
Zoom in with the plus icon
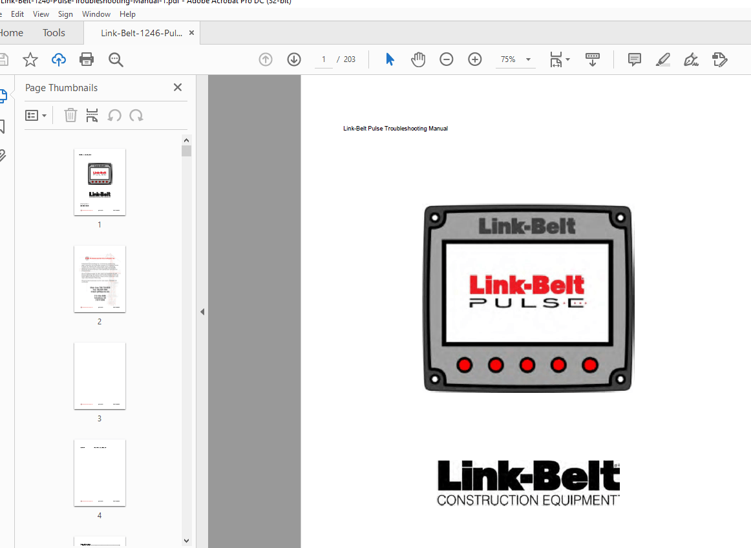pyautogui.click(x=474, y=59)
